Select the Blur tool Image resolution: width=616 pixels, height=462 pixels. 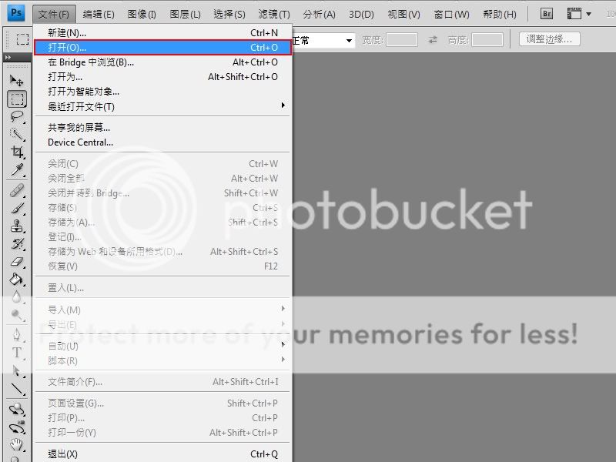coord(16,296)
